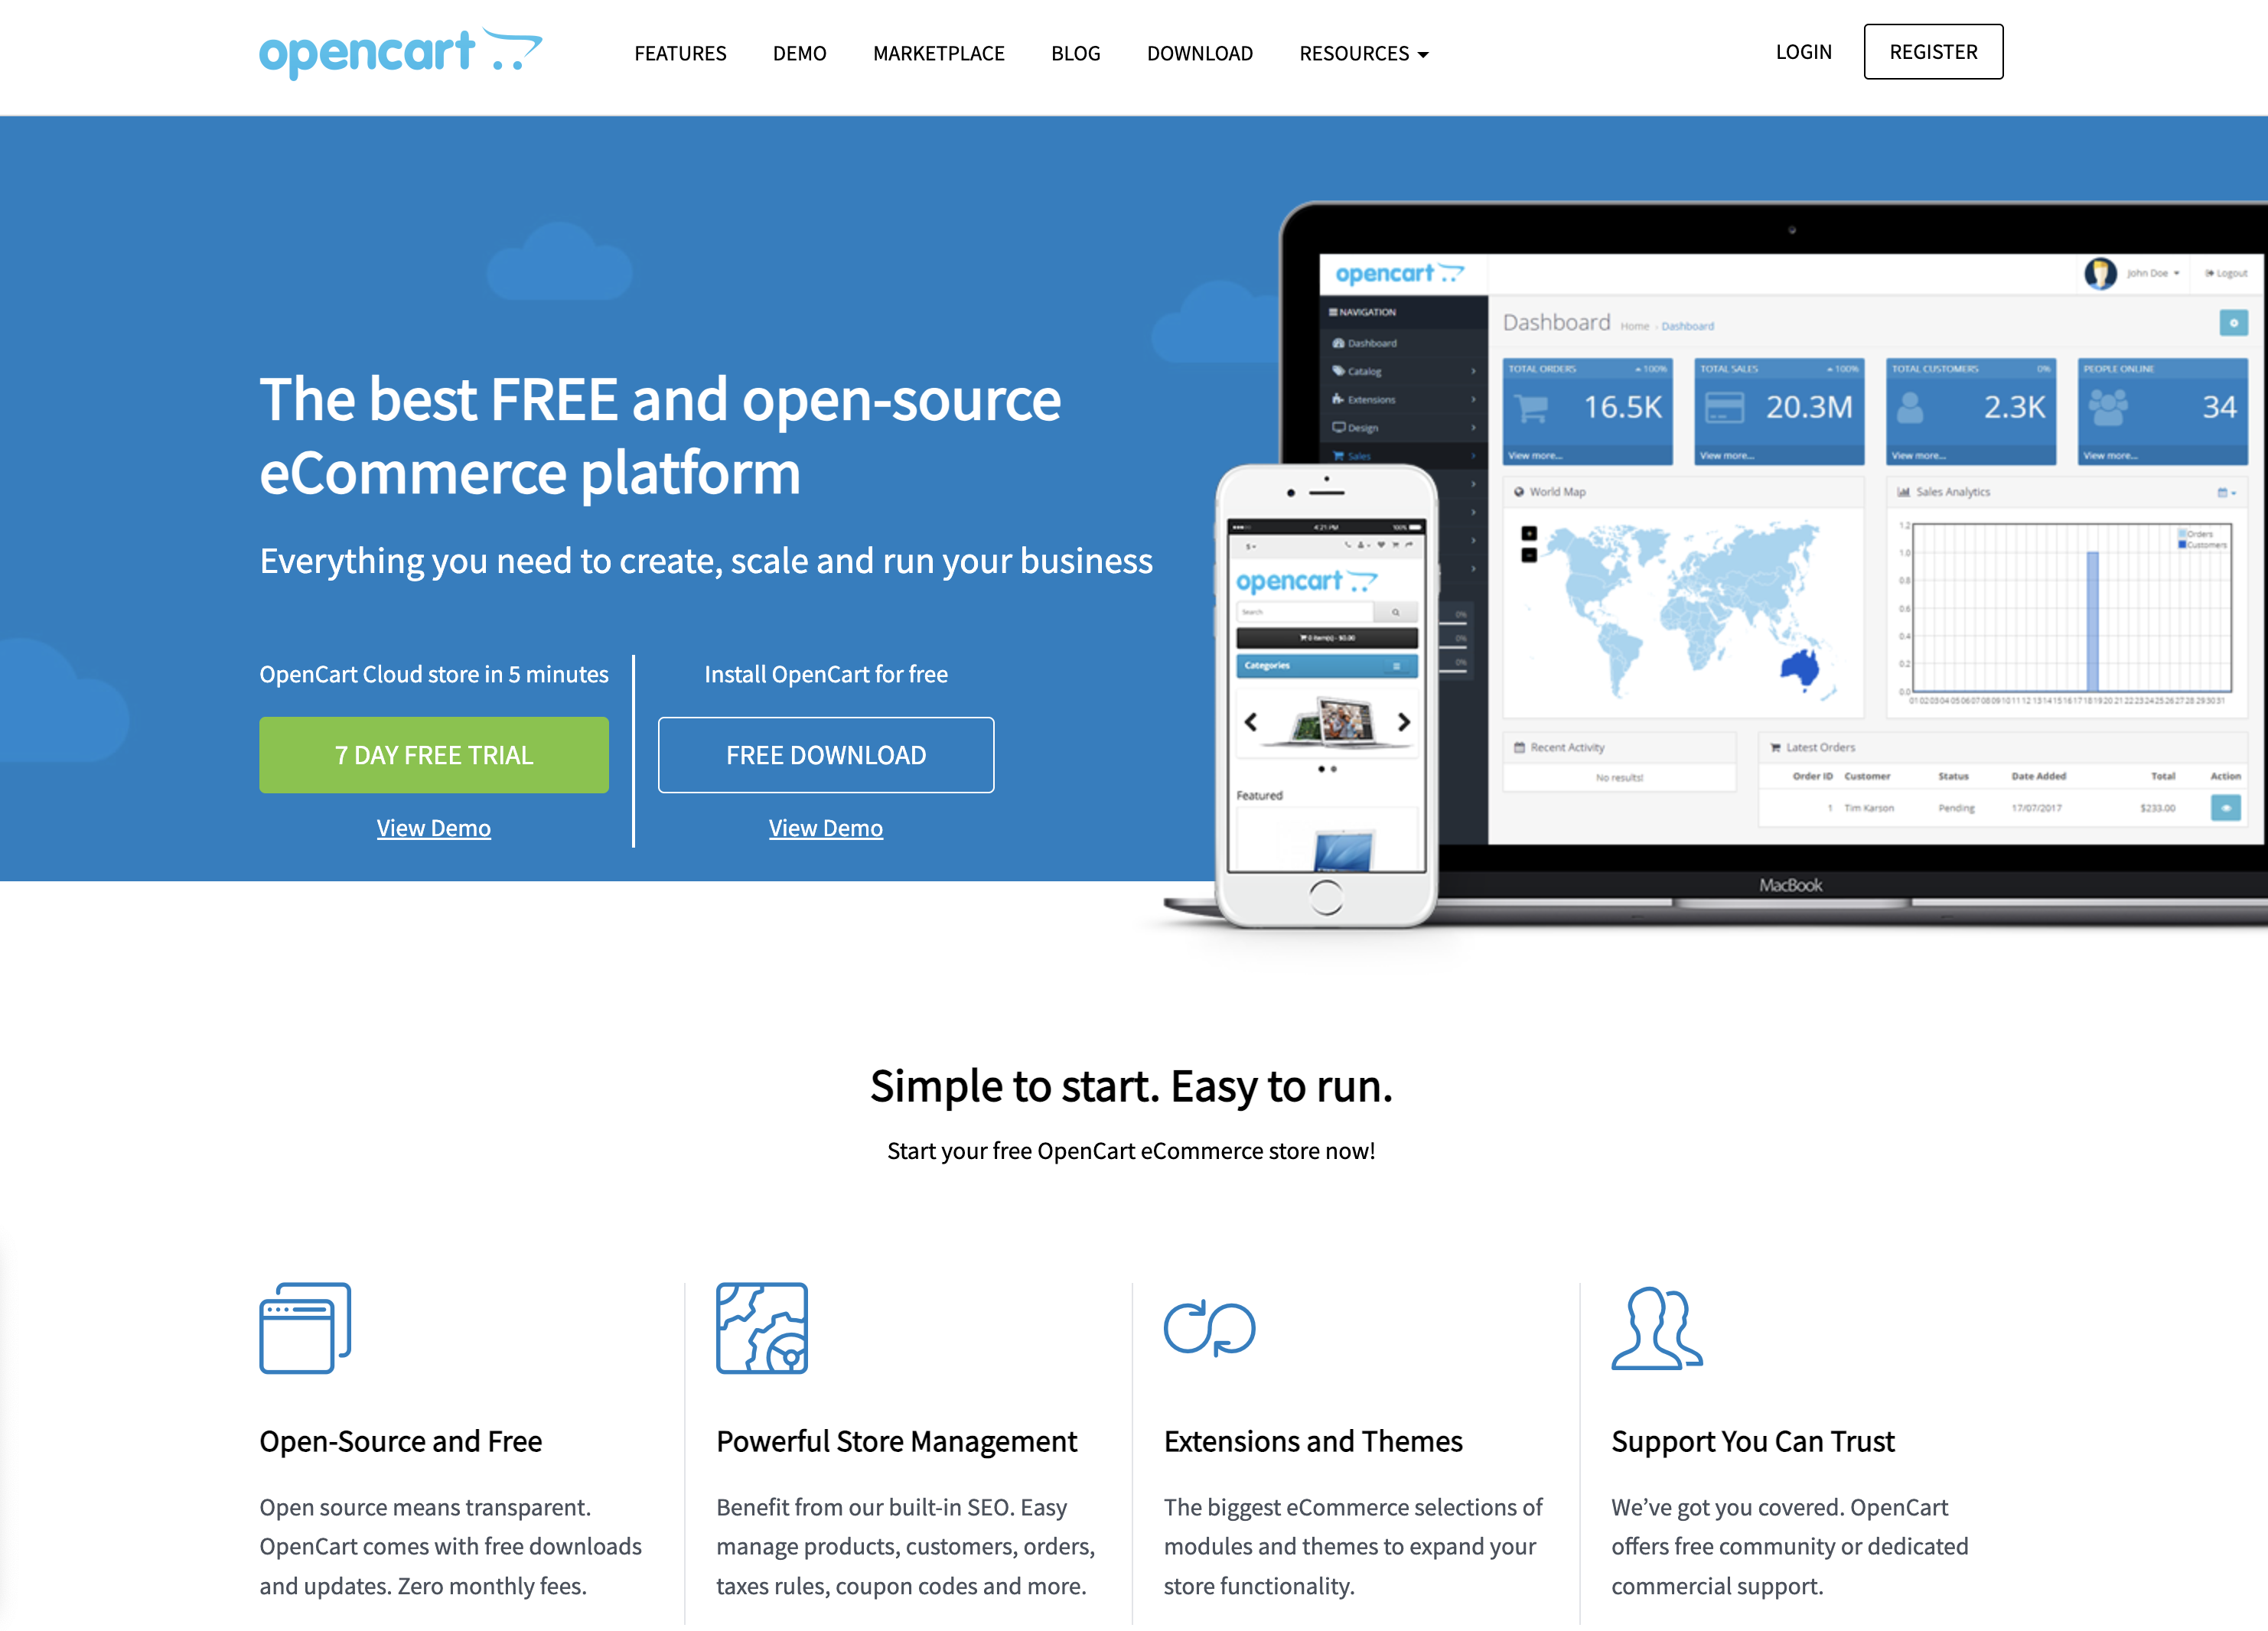Click the FREE DOWNLOAD button
The image size is (2268, 1631).
click(x=824, y=754)
